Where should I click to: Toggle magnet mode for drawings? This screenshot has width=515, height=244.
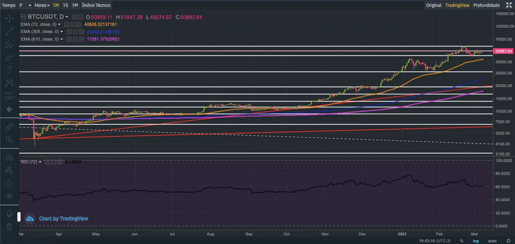(9, 157)
